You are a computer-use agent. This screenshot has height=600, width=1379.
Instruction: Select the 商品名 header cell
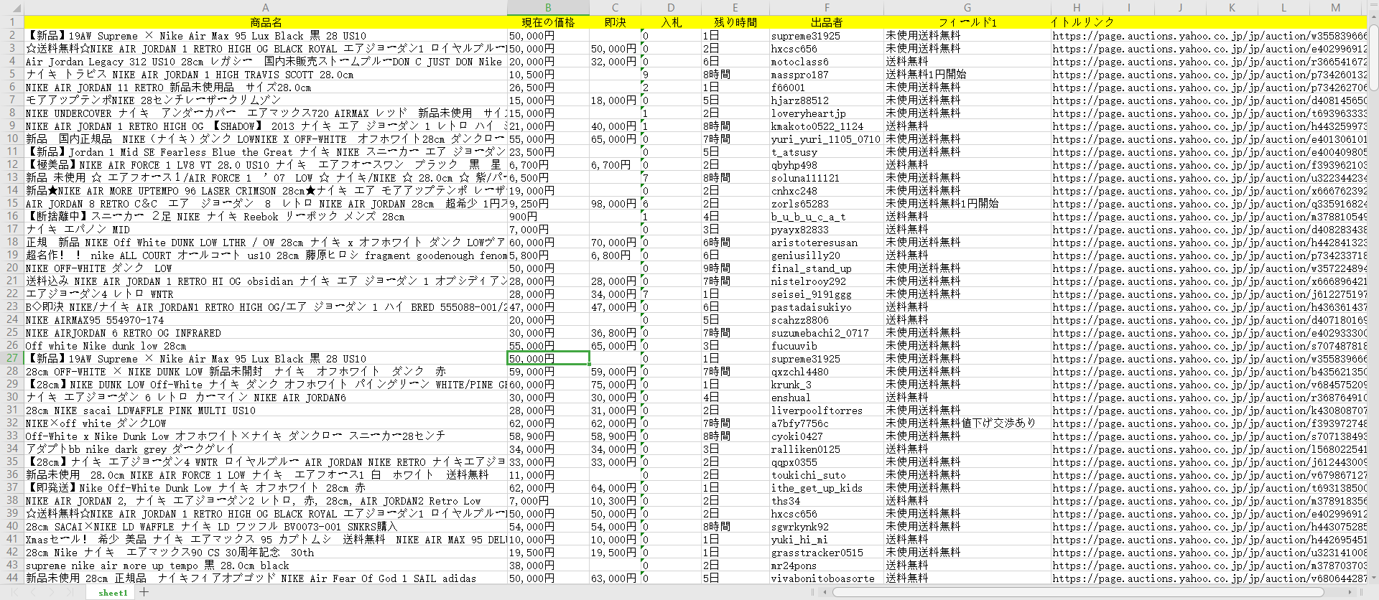[265, 22]
